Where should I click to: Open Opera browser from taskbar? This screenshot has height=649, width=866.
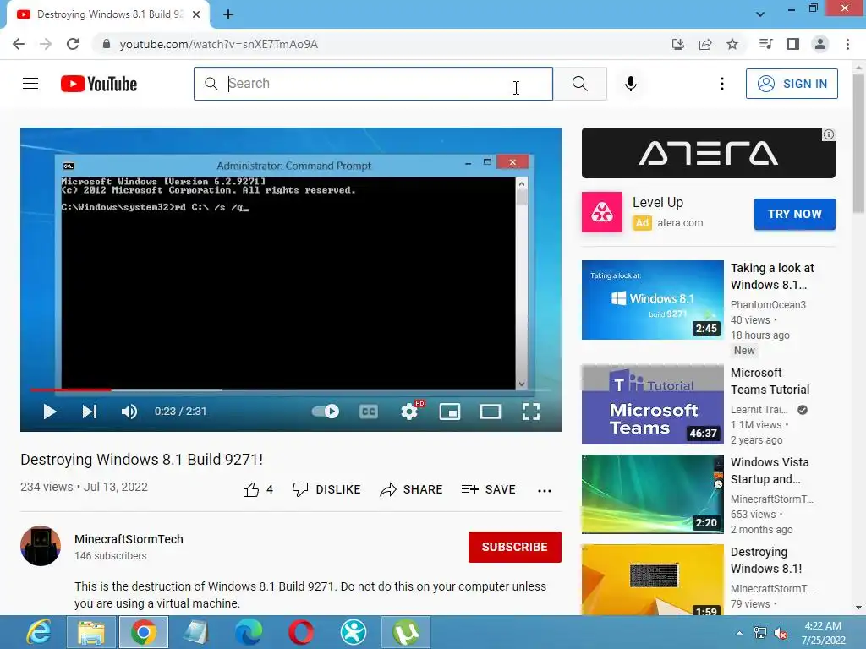pos(301,632)
